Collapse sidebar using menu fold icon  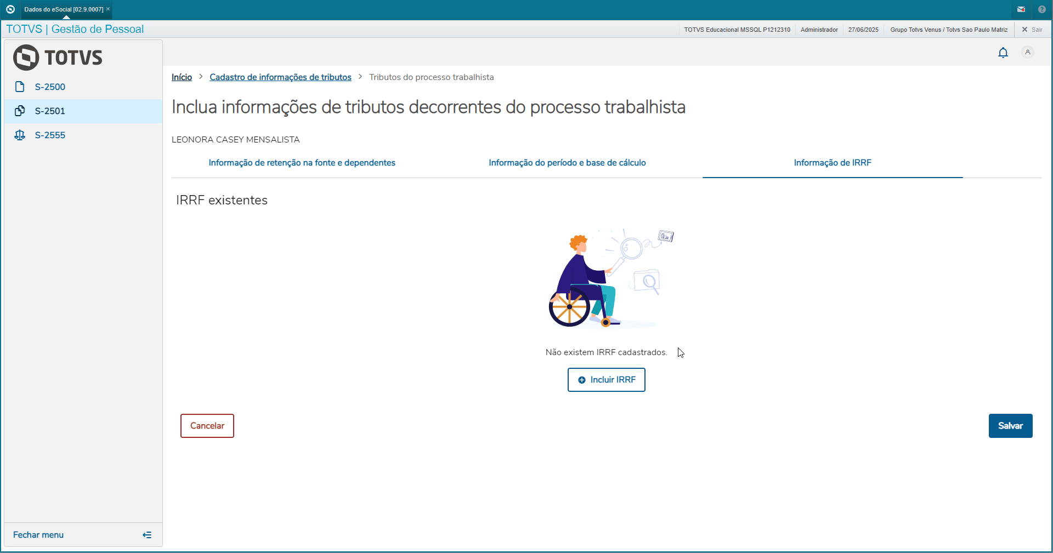(x=147, y=535)
